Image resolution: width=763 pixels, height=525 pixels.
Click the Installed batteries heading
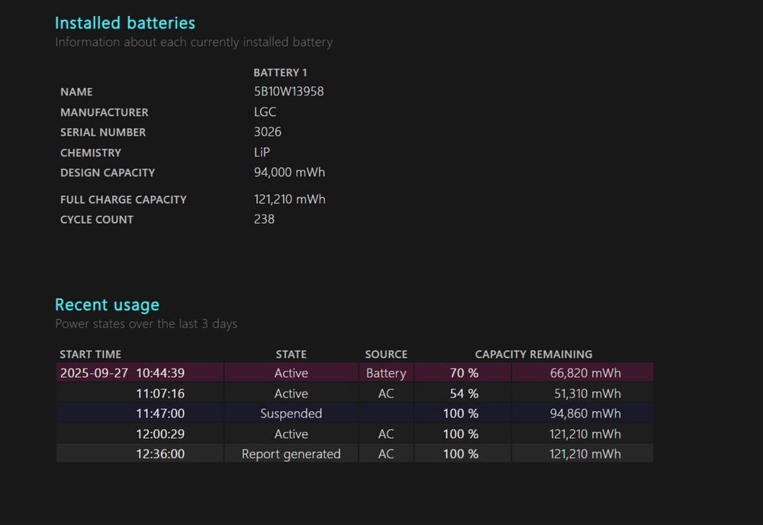(x=125, y=23)
